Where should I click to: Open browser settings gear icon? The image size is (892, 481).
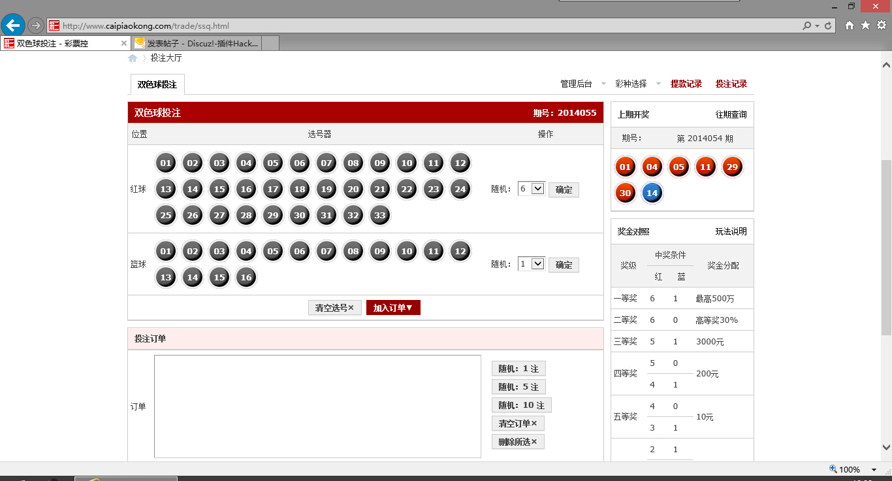pos(881,25)
